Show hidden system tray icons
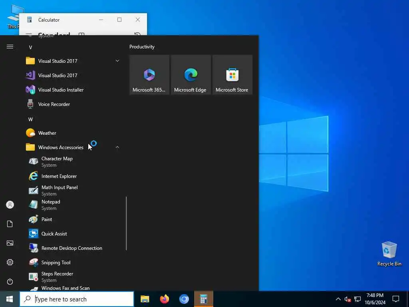409x307 pixels. 338,299
